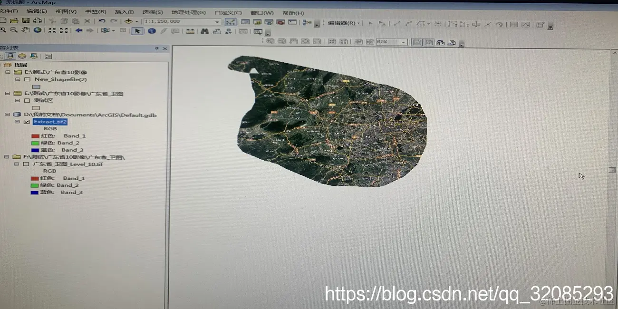Screen dimensions: 618x309
Task: Select the Identify tool
Action: 152,31
